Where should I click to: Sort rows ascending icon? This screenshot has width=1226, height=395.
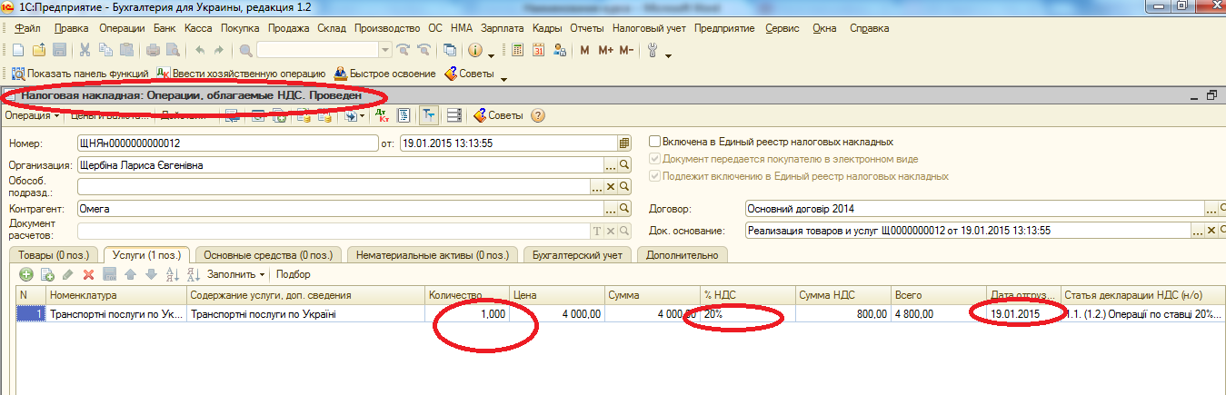click(x=171, y=274)
